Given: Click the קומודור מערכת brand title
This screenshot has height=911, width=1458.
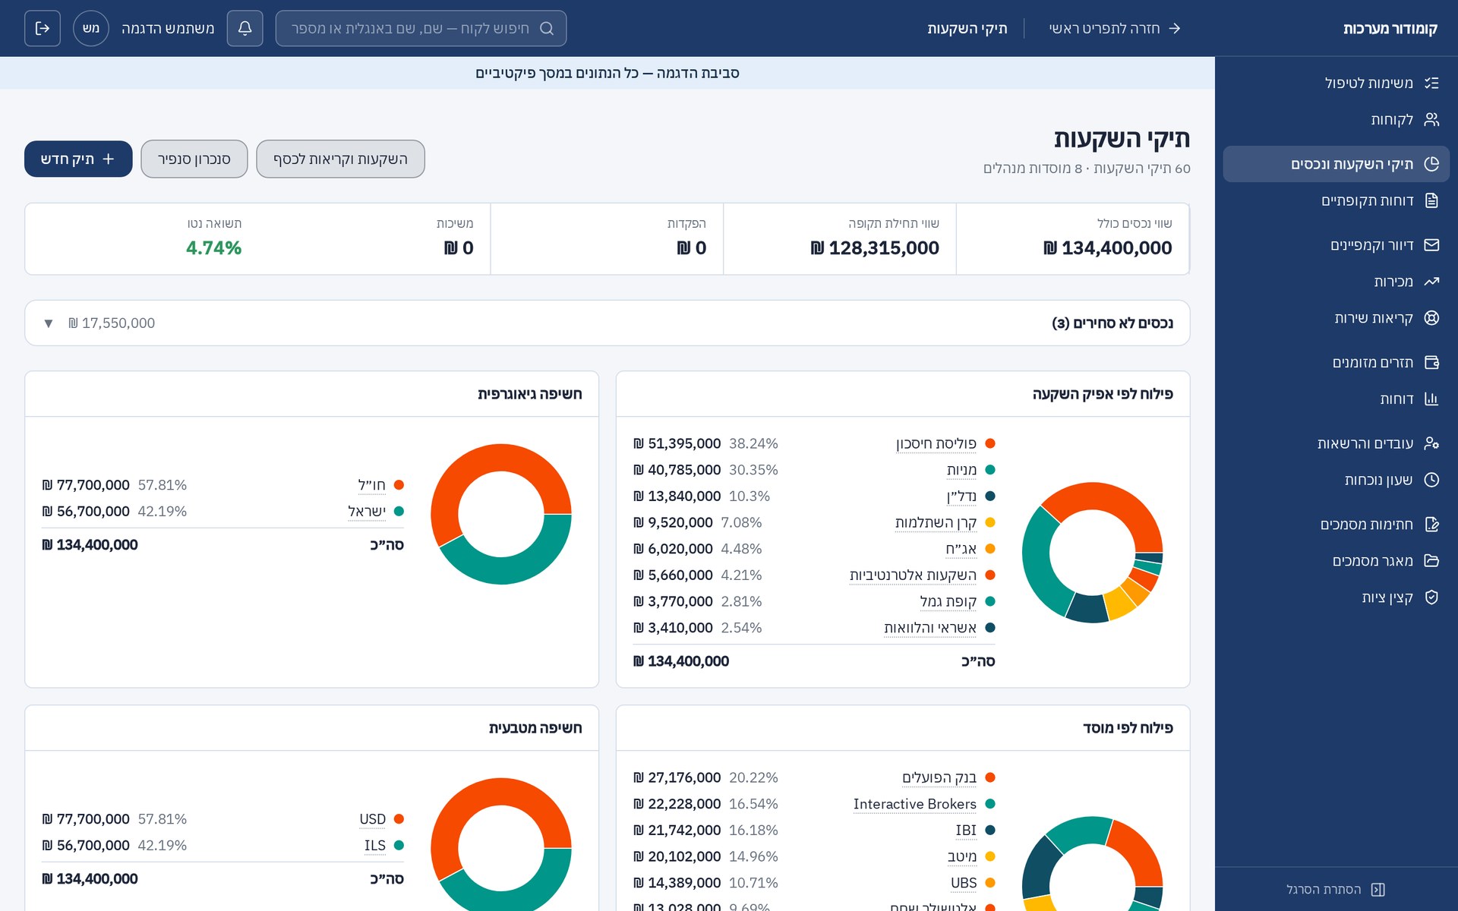Looking at the screenshot, I should tap(1390, 28).
